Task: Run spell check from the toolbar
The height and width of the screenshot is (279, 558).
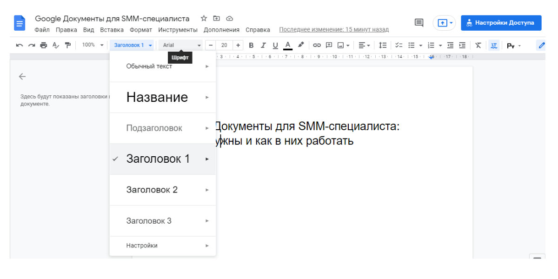Action: tap(56, 45)
